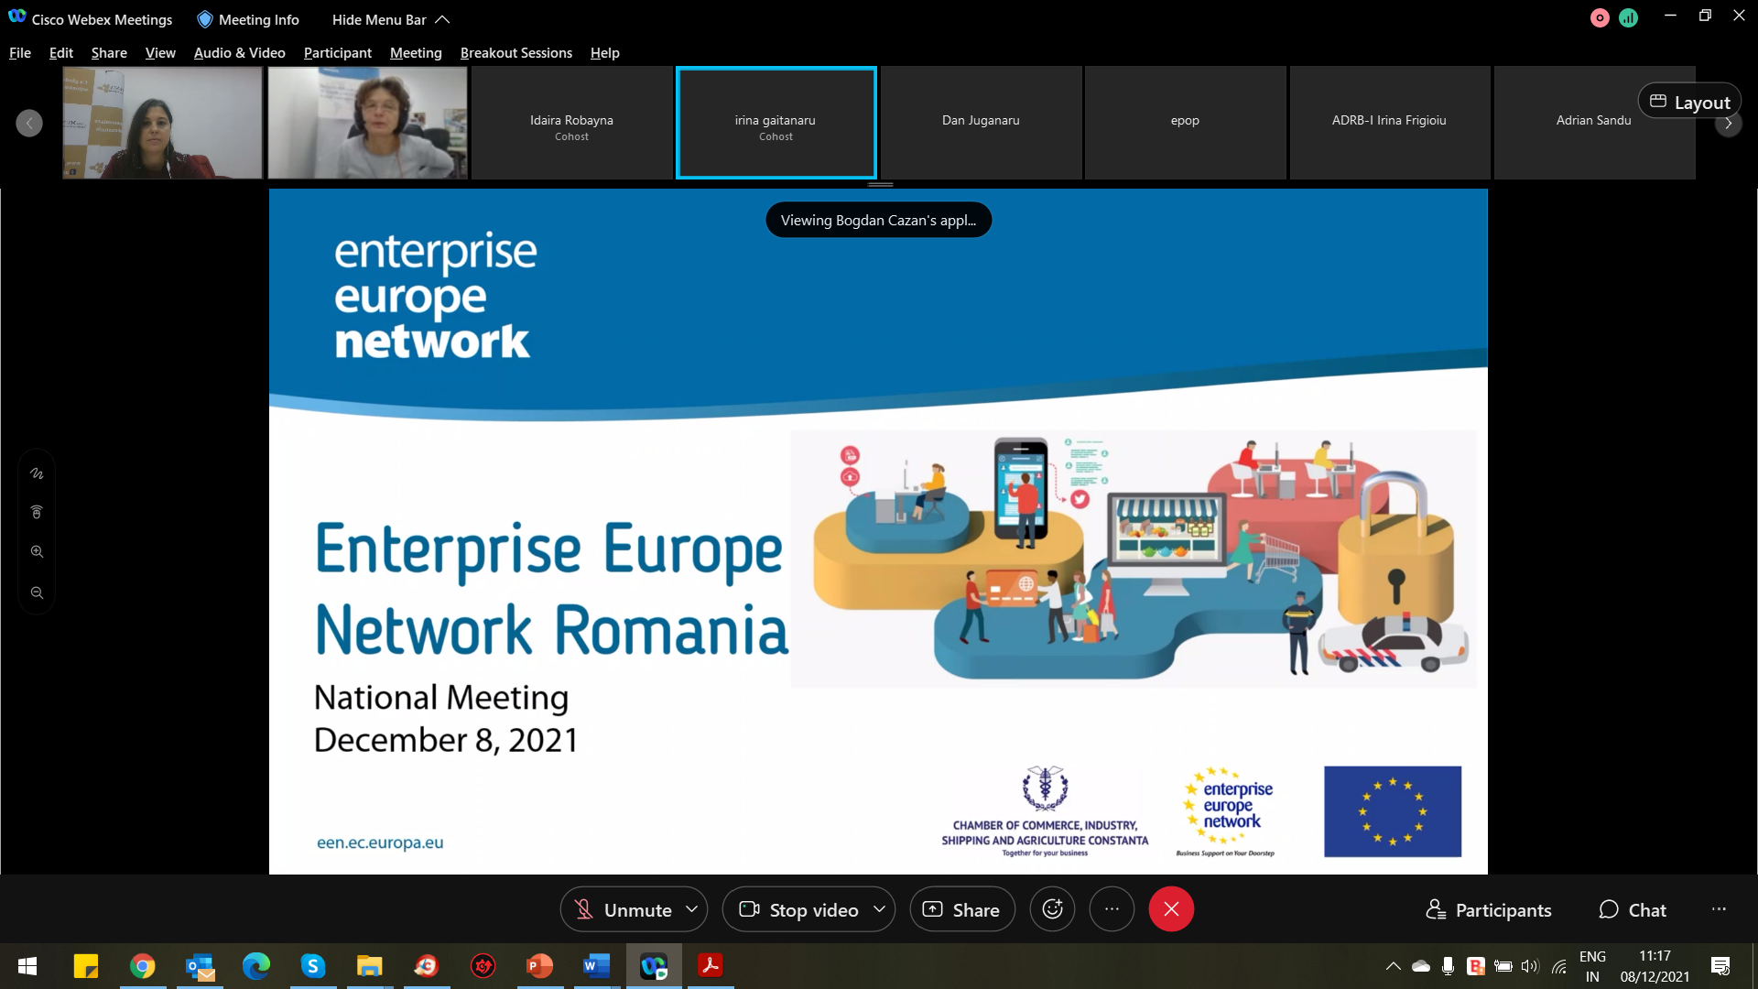The height and width of the screenshot is (989, 1758).
Task: Click the green network statistics icon
Action: (x=1628, y=17)
